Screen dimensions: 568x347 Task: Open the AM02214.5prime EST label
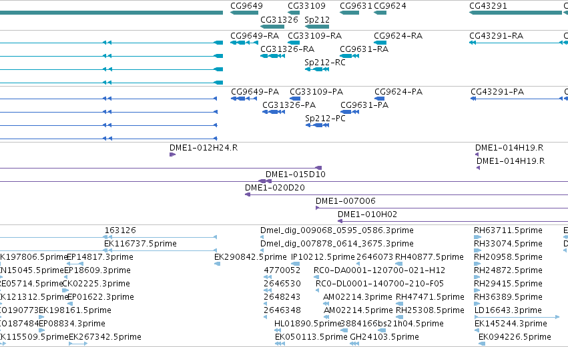click(x=358, y=310)
